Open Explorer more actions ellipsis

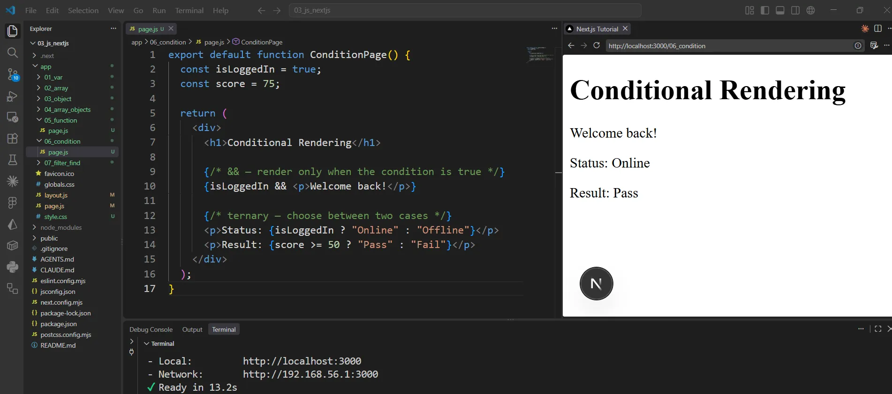coord(113,29)
